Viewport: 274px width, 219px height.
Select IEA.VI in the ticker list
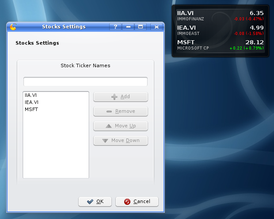pos(56,102)
